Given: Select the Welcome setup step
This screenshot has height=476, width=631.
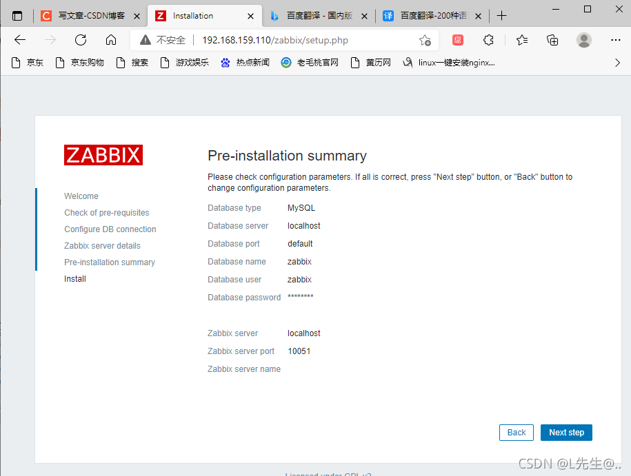Looking at the screenshot, I should point(81,196).
